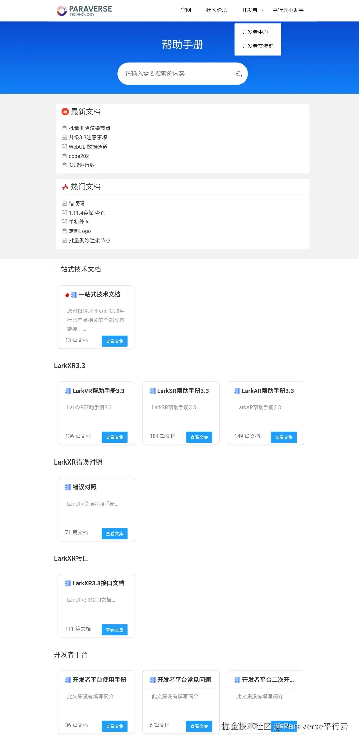Image resolution: width=359 pixels, height=742 pixels.
Task: Click document icon next to 单机外网
Action: pos(64,221)
